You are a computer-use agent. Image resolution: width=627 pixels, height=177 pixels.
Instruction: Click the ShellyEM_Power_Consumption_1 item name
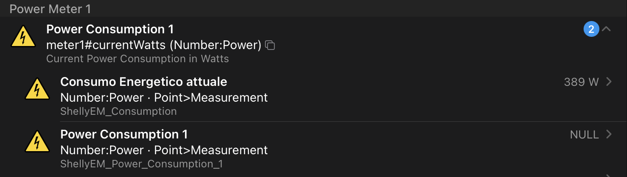[x=141, y=164]
